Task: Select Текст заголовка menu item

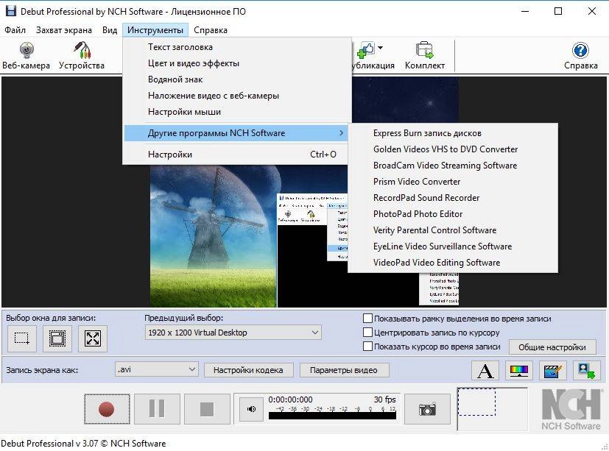Action: [237, 47]
